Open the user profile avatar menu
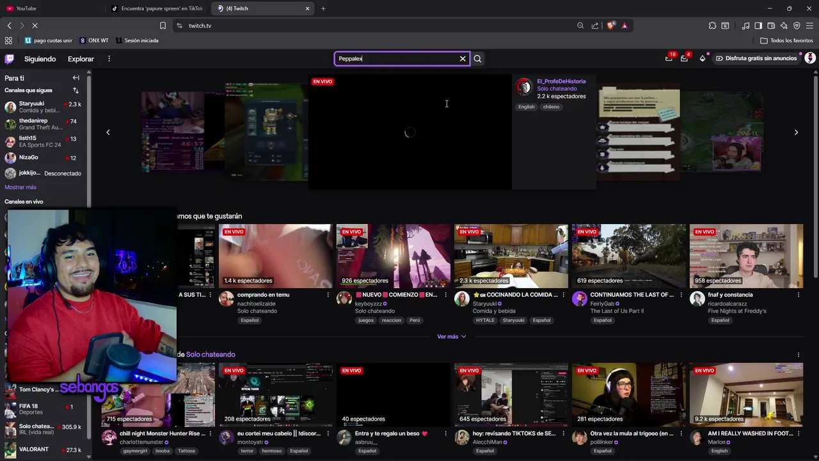 (810, 58)
